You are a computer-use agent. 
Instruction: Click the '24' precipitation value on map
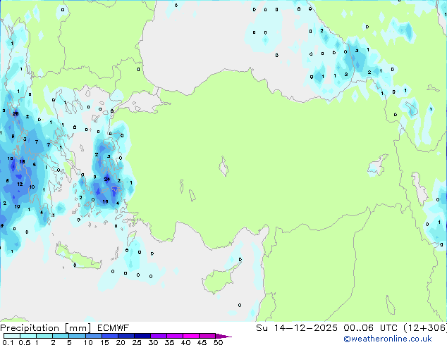coord(107,179)
